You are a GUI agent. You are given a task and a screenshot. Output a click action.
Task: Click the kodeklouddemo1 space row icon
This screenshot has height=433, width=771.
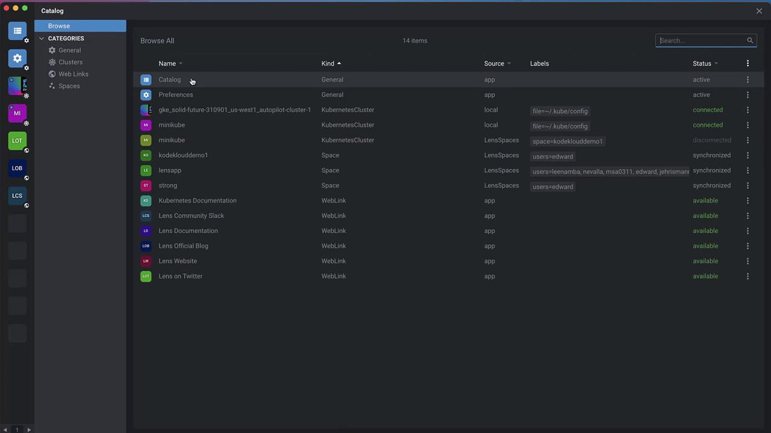(x=146, y=155)
